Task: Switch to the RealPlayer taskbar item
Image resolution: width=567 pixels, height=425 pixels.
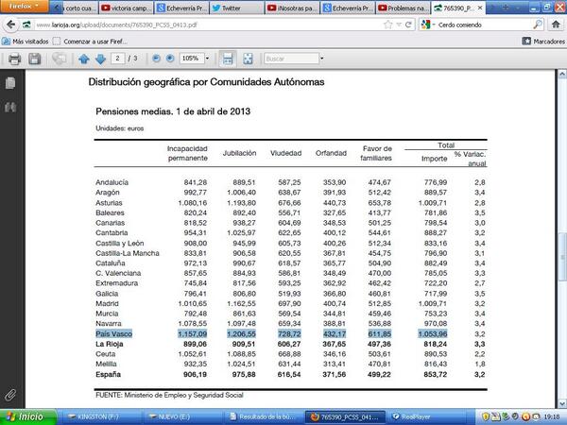Action: coord(426,417)
